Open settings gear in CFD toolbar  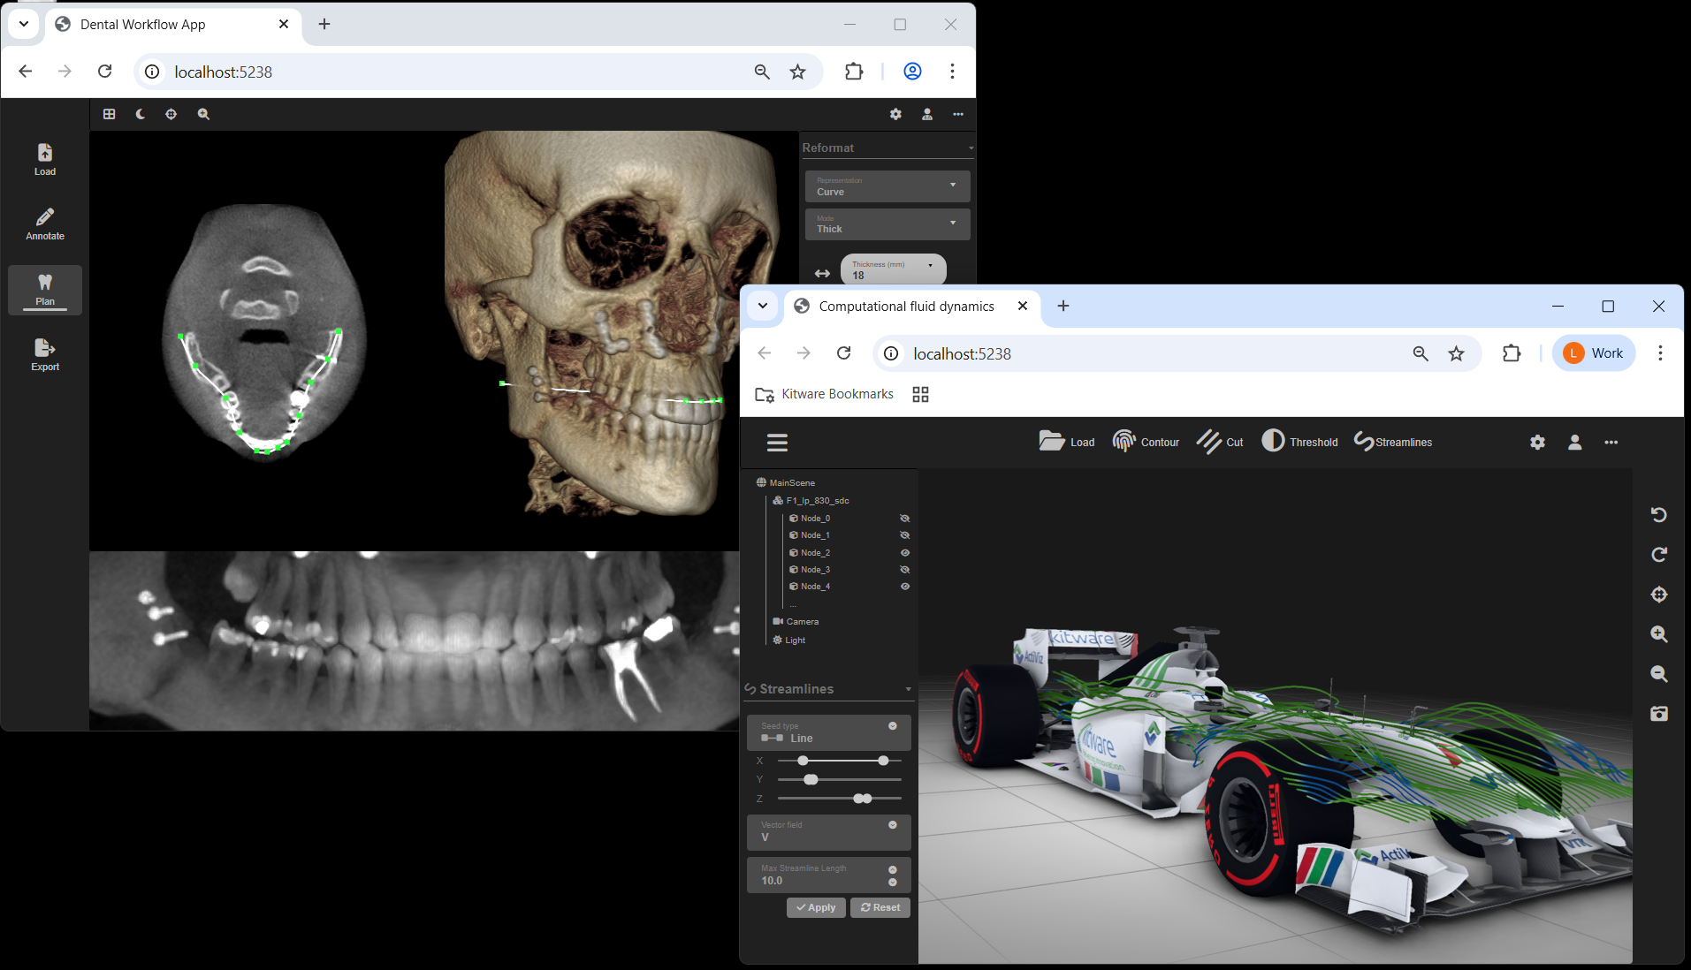click(x=1537, y=443)
